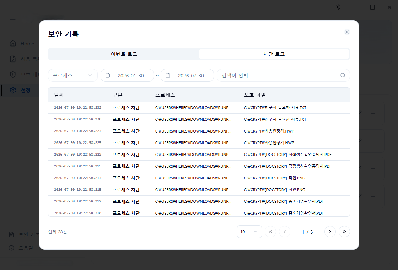The height and width of the screenshot is (270, 398).
Task: Click the search magnifier icon
Action: point(343,75)
